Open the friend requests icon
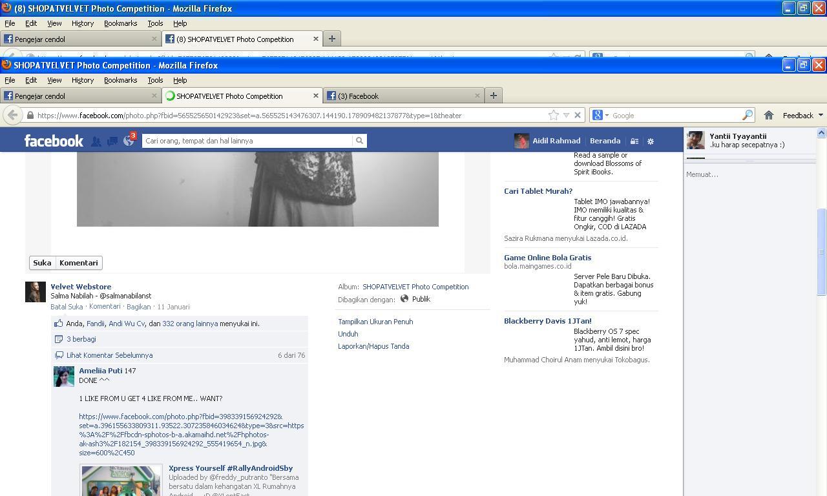This screenshot has height=496, width=827. click(x=96, y=141)
